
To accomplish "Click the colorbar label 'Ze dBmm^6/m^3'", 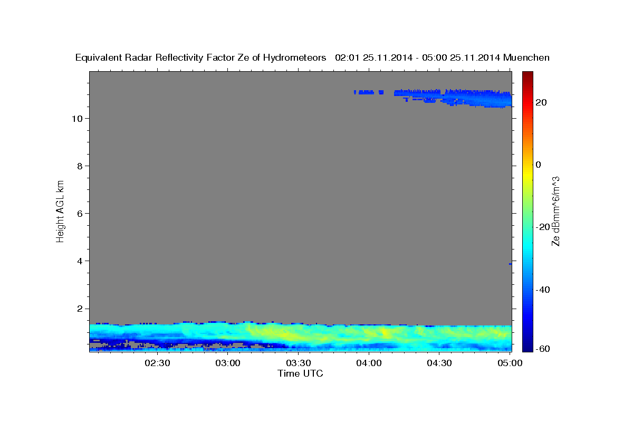I will point(555,211).
